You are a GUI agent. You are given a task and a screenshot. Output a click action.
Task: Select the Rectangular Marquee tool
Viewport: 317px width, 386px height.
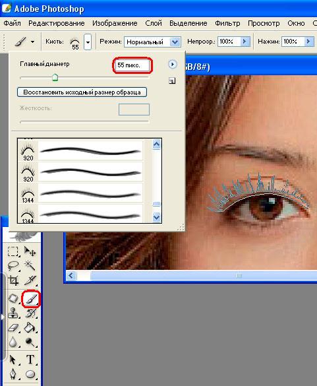[x=13, y=251]
